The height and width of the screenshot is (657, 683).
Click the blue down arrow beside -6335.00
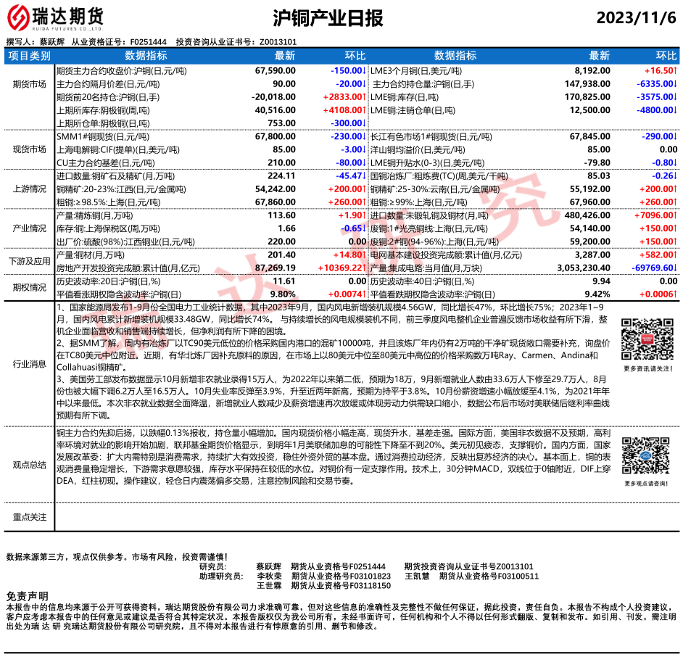[x=675, y=84]
